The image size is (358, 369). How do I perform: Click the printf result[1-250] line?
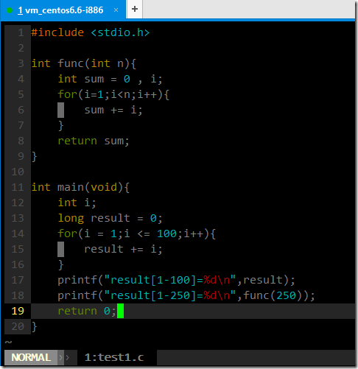[x=186, y=295]
